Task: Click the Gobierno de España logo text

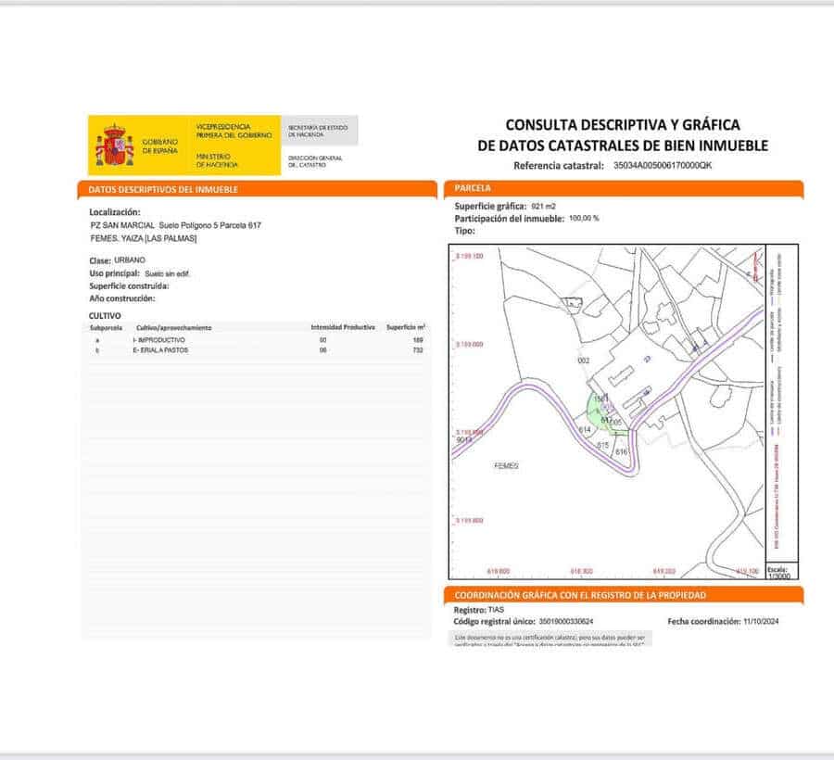Action: 161,146
